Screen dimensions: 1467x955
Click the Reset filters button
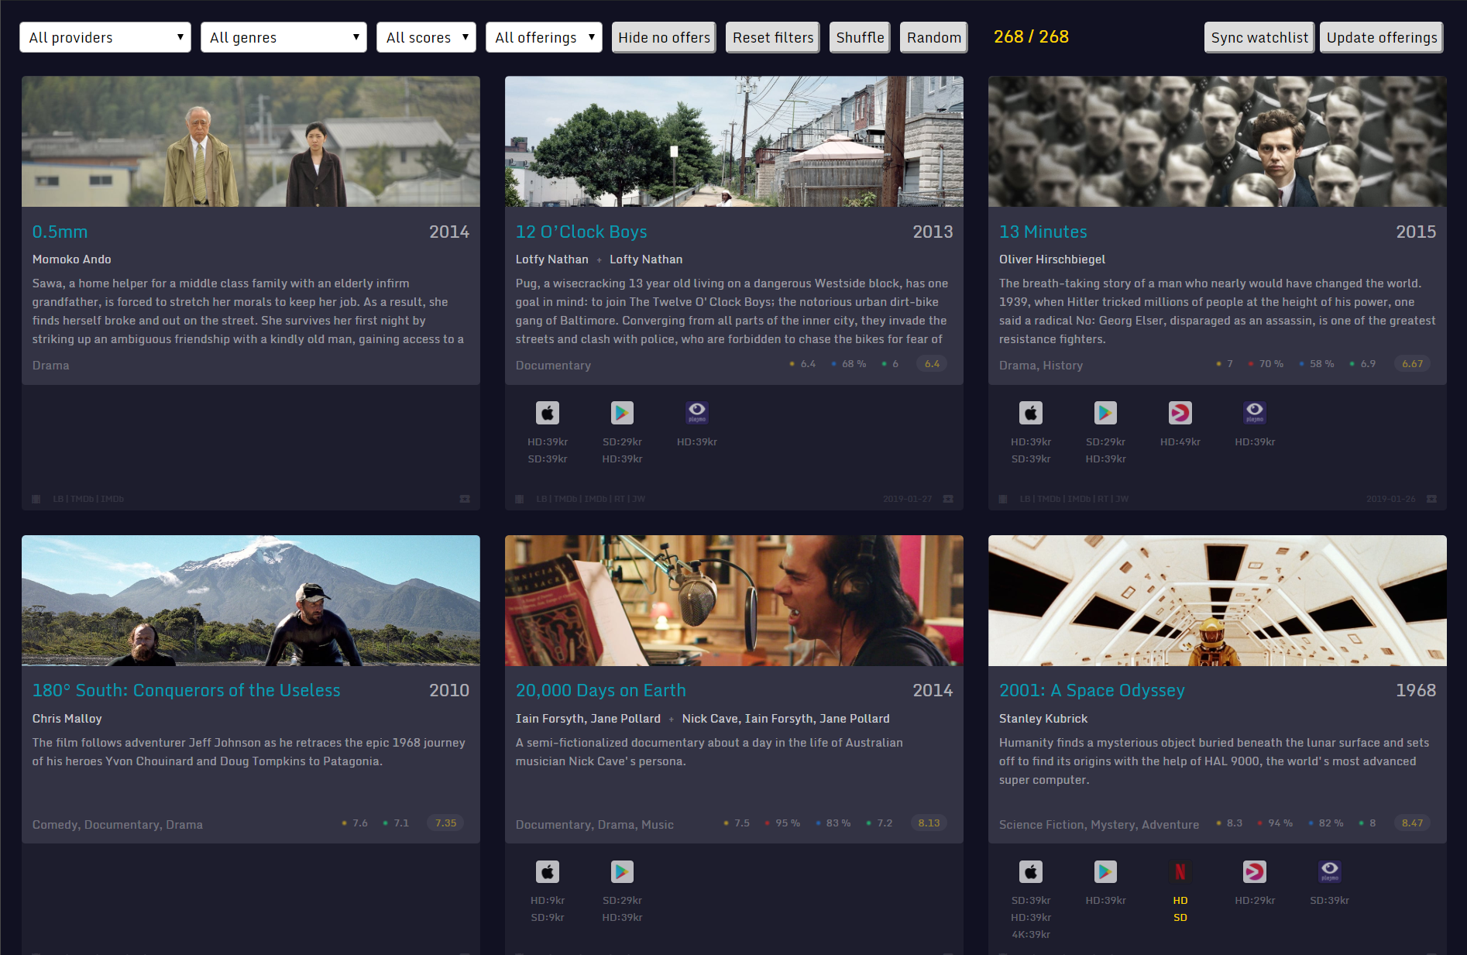coord(773,37)
